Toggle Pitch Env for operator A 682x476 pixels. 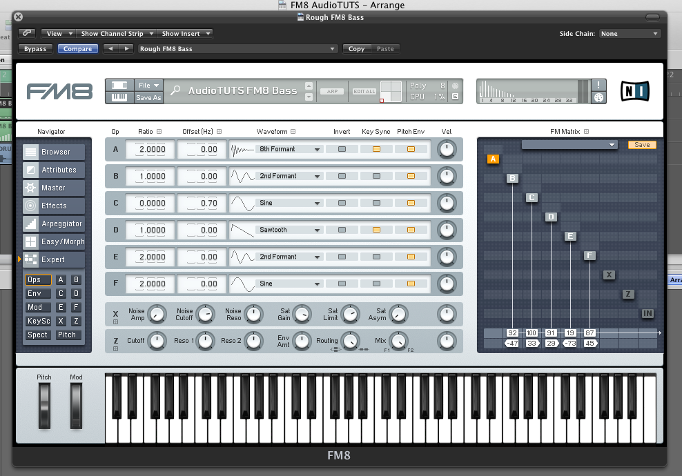[x=411, y=149]
